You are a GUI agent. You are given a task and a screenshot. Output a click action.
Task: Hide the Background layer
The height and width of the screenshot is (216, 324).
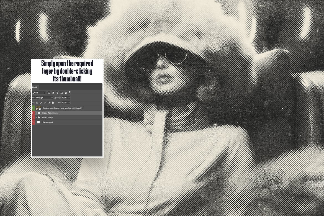click(33, 122)
